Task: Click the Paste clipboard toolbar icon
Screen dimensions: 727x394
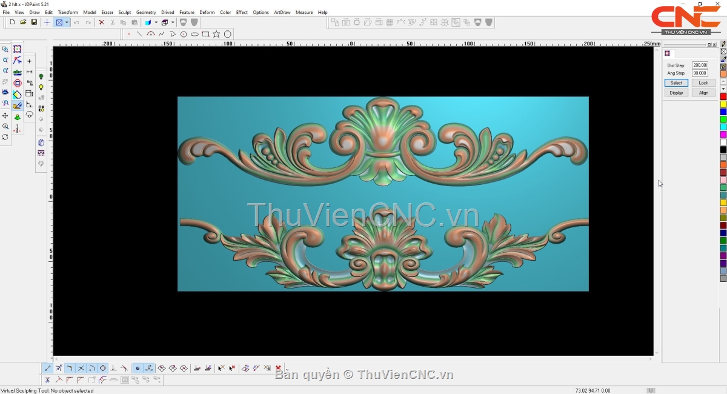Action: (x=134, y=22)
